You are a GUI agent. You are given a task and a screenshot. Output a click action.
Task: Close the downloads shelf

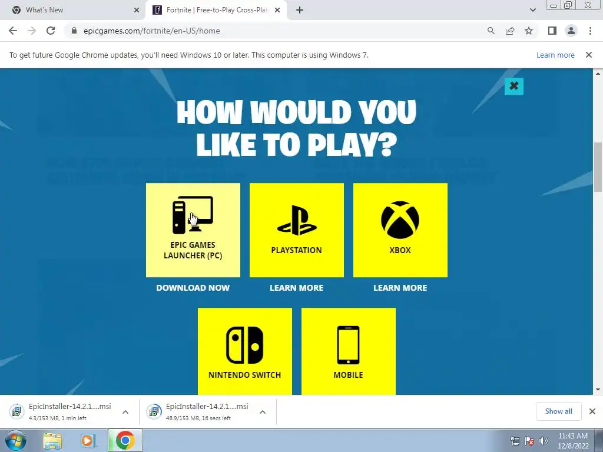coord(592,411)
